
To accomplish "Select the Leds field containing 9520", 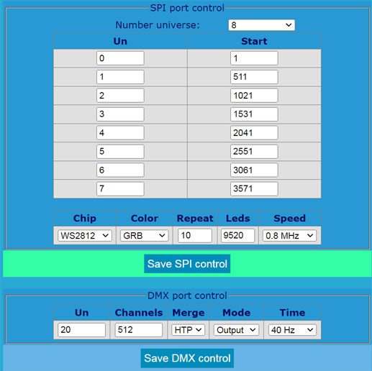I will 237,235.
